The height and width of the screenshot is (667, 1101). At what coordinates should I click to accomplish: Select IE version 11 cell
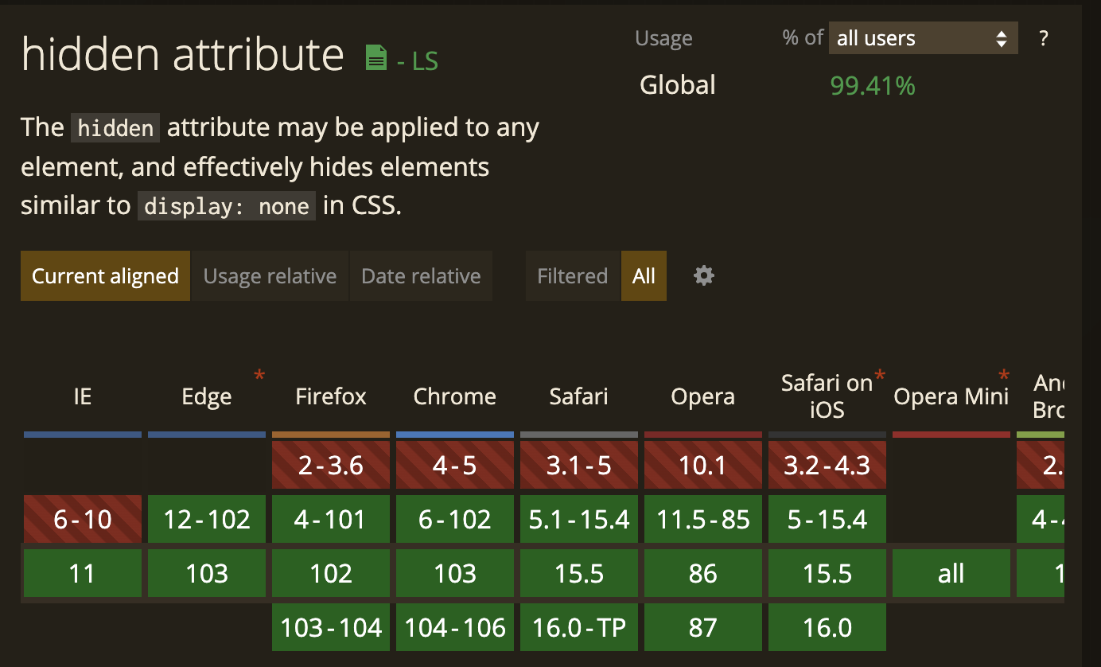click(x=83, y=573)
